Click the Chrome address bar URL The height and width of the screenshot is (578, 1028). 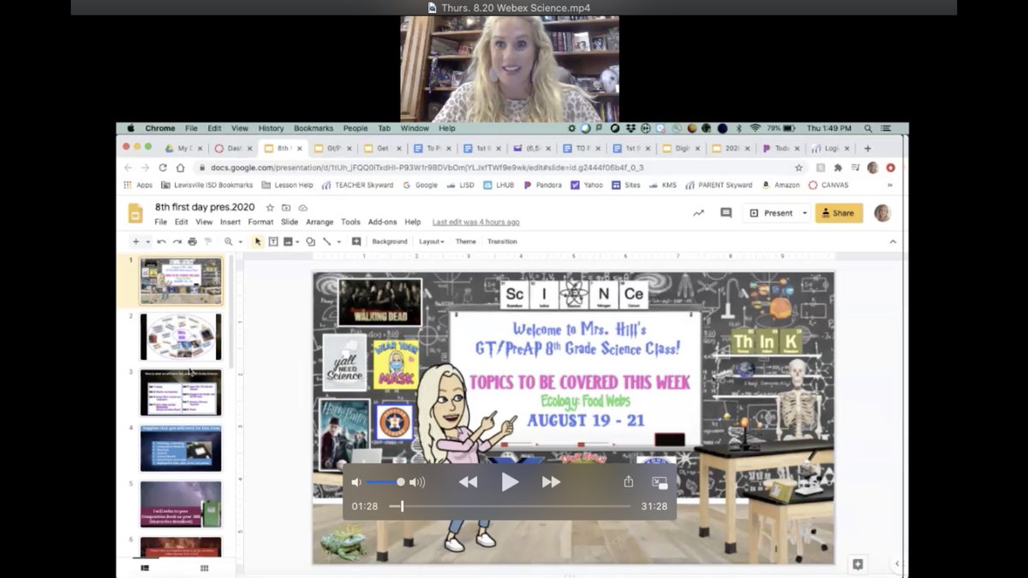tap(427, 168)
